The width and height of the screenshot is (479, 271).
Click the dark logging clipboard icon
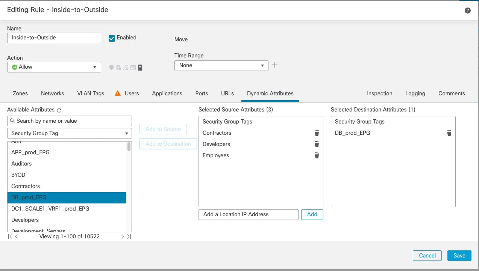pos(140,68)
